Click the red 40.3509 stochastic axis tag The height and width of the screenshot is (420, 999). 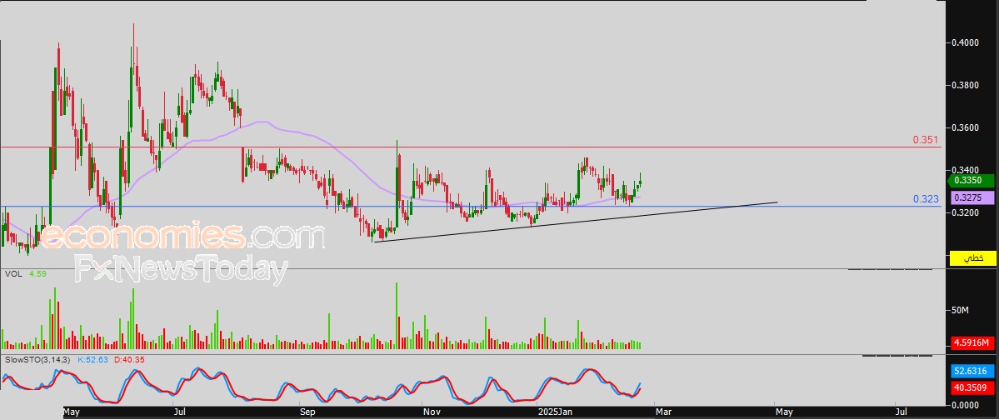point(972,387)
